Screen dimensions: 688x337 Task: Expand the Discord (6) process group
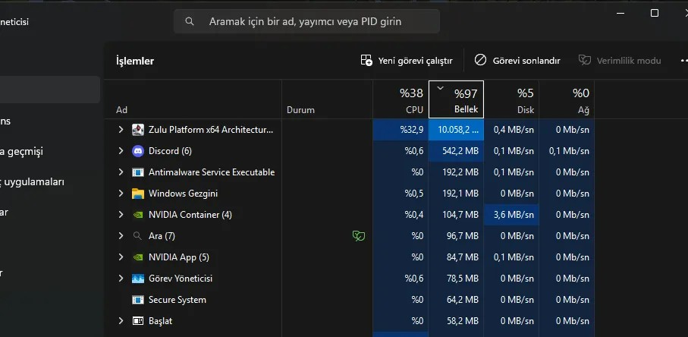tap(121, 150)
